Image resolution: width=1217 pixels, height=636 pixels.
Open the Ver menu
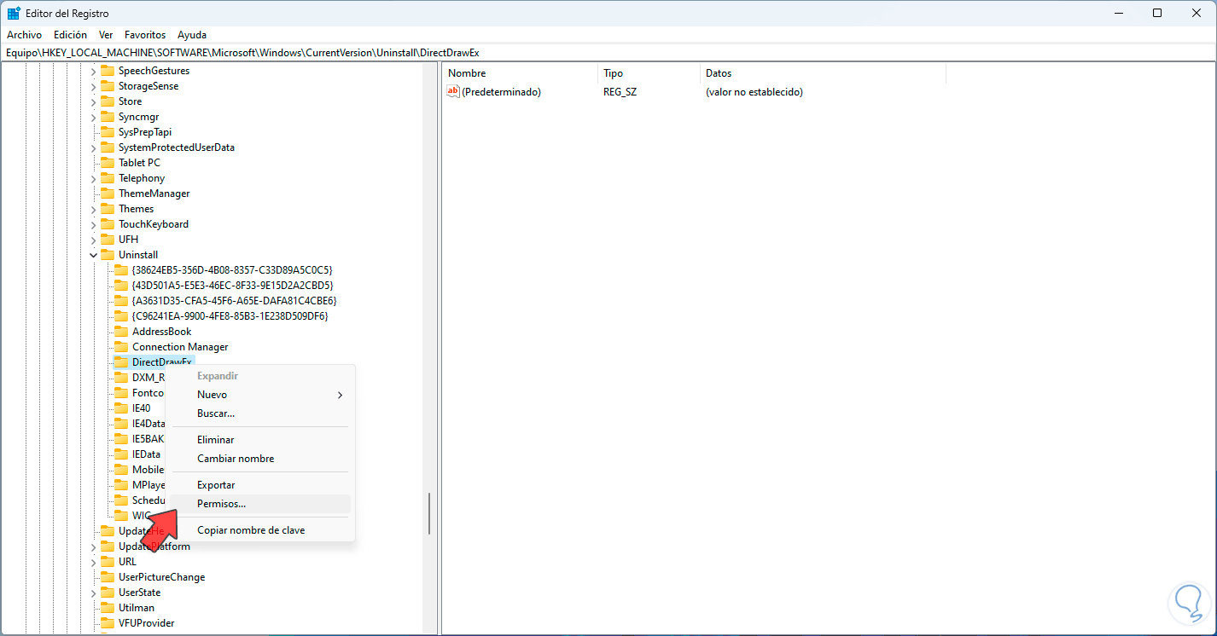pyautogui.click(x=106, y=35)
